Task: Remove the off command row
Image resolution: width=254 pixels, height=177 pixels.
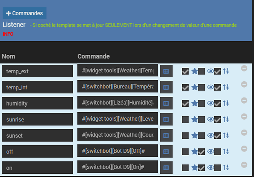Action: (244, 149)
